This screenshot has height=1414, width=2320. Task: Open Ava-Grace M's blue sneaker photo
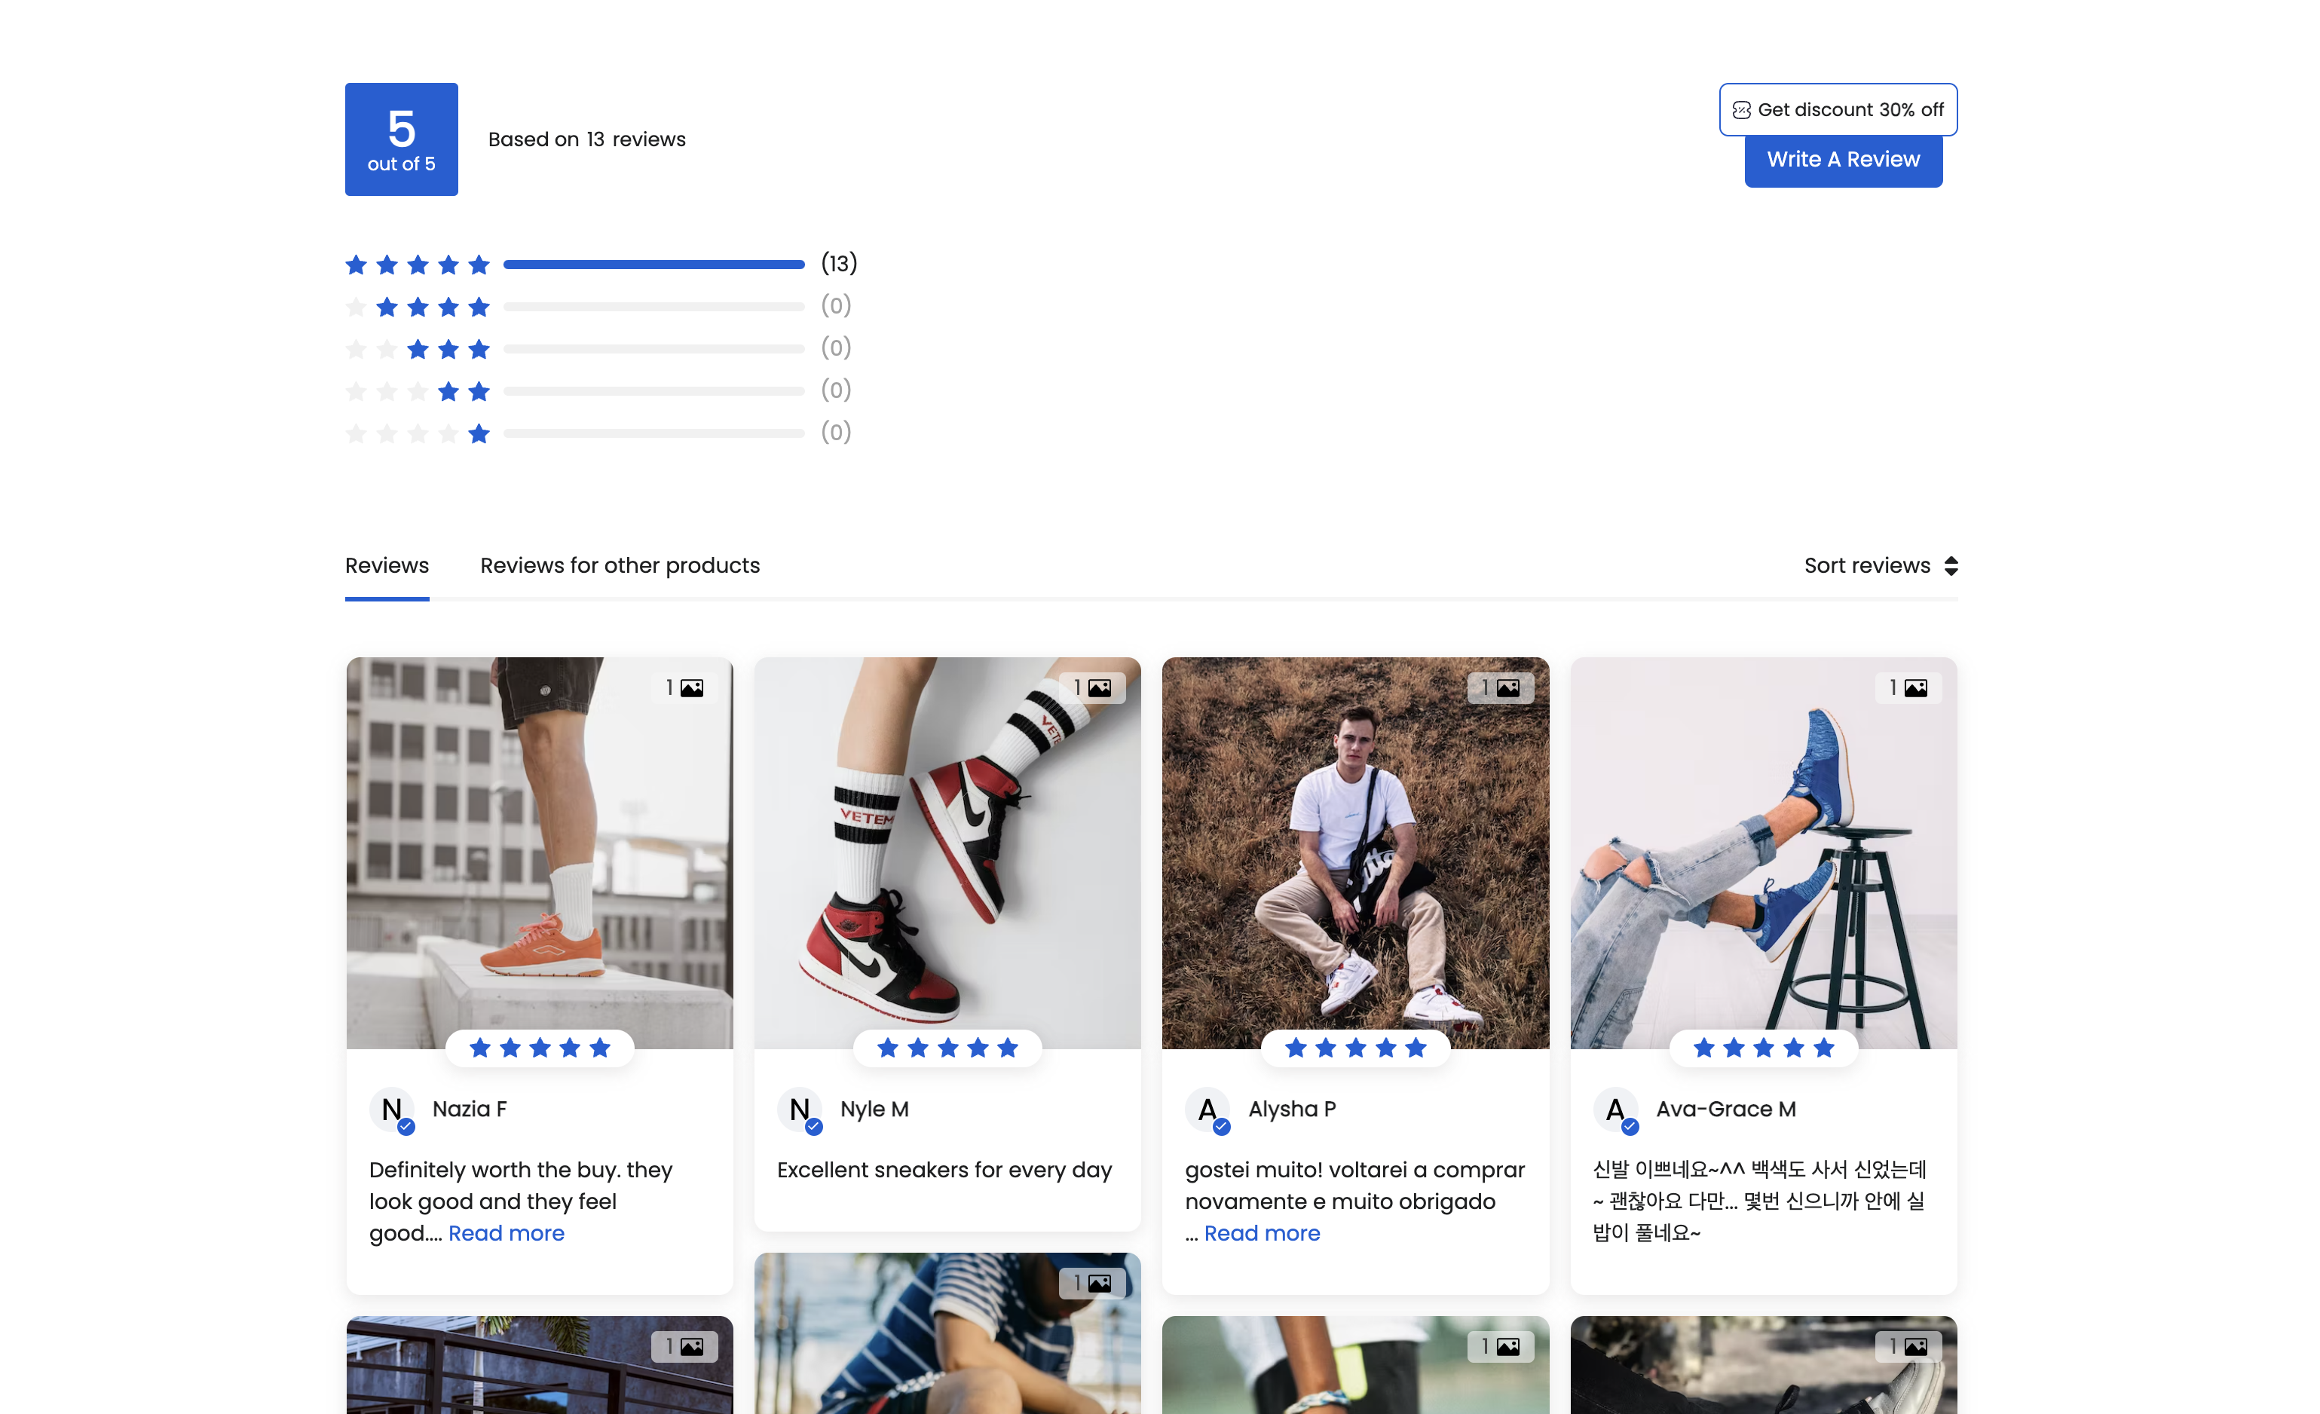pyautogui.click(x=1764, y=853)
